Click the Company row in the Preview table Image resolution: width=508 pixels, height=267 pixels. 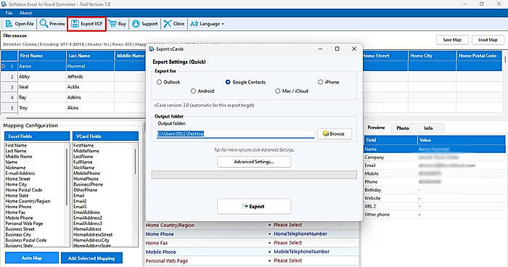pos(435,157)
